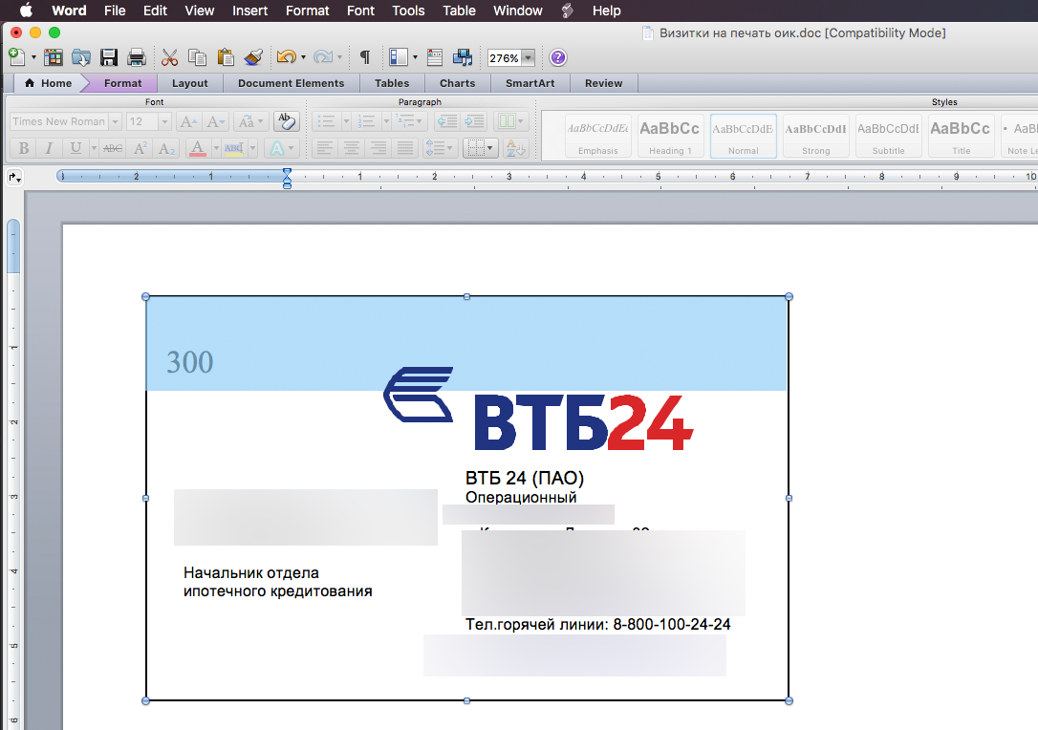
Task: Open the zoom percentage dropdown
Action: pyautogui.click(x=529, y=58)
